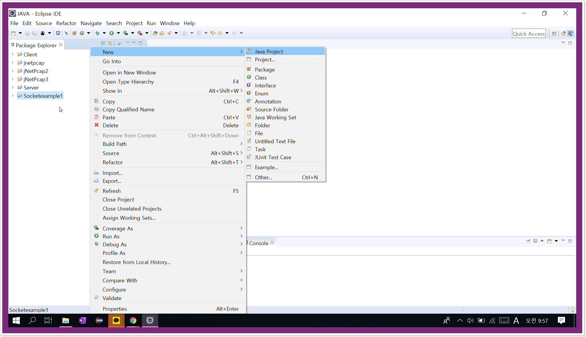Click the Windows Start button
This screenshot has height=337, width=586.
(16, 320)
